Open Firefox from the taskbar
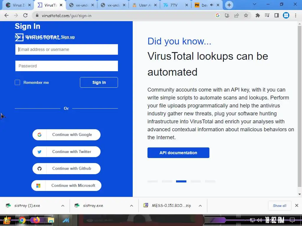The image size is (302, 226). click(36, 220)
